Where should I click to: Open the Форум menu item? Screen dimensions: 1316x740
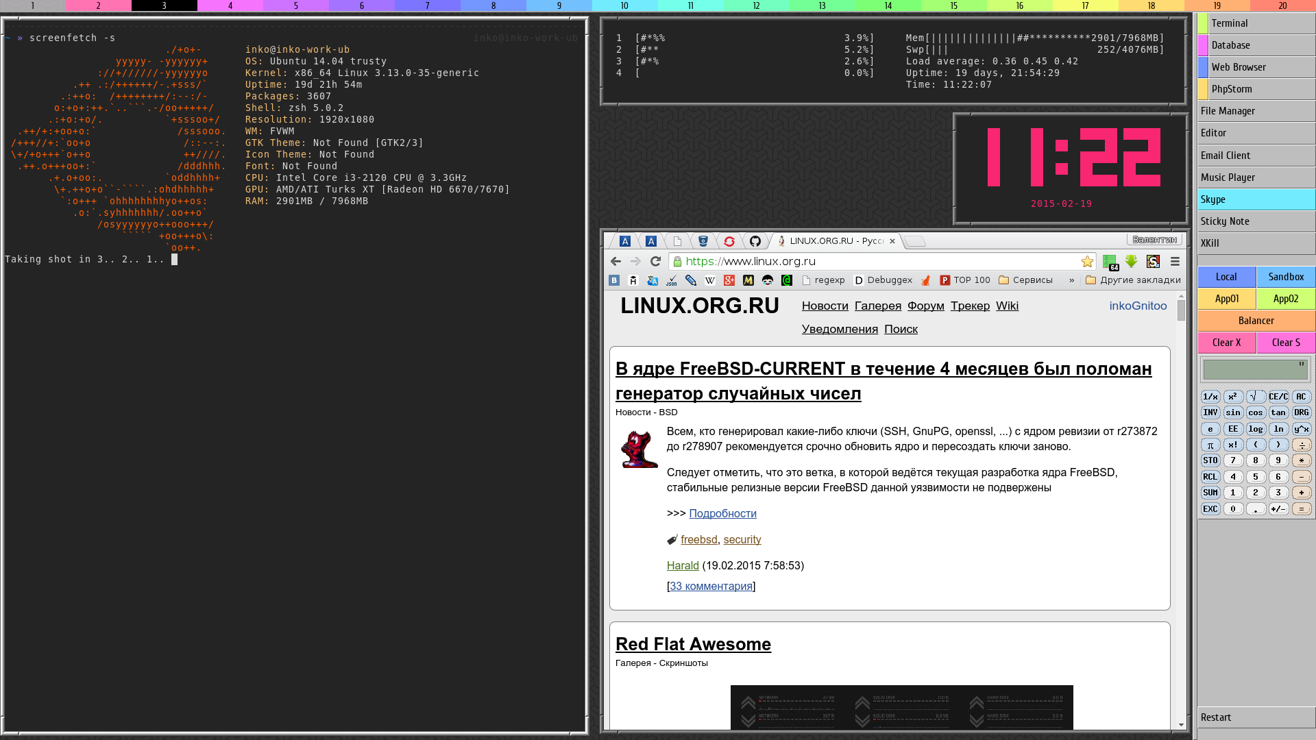point(925,306)
